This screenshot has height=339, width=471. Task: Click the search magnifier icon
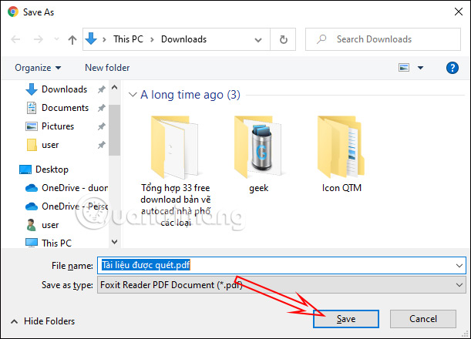[x=321, y=39]
